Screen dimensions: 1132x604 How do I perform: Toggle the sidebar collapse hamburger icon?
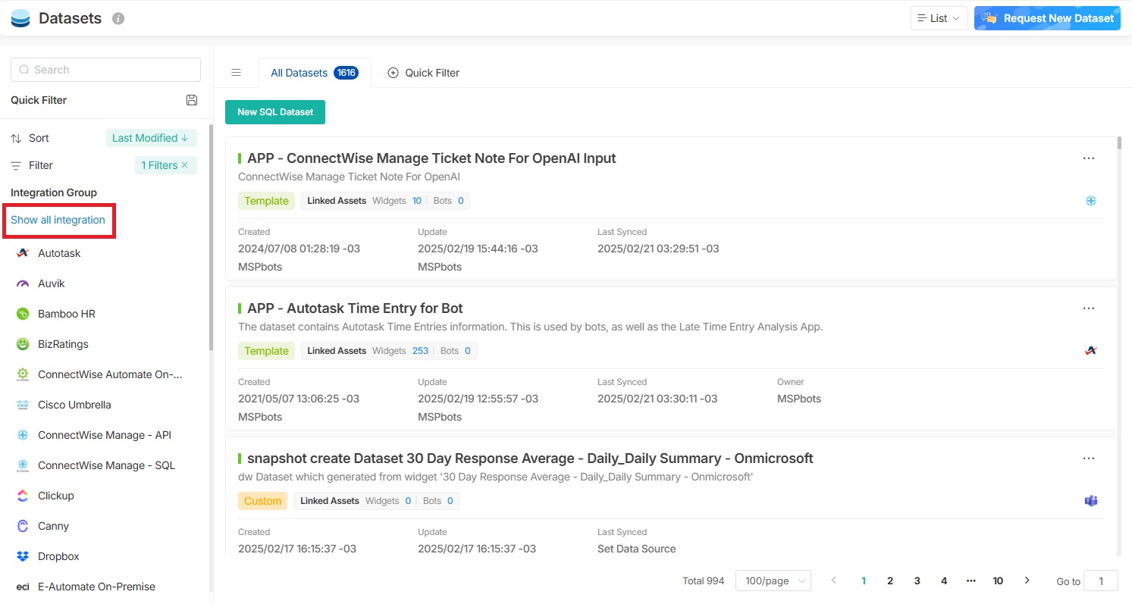click(236, 73)
